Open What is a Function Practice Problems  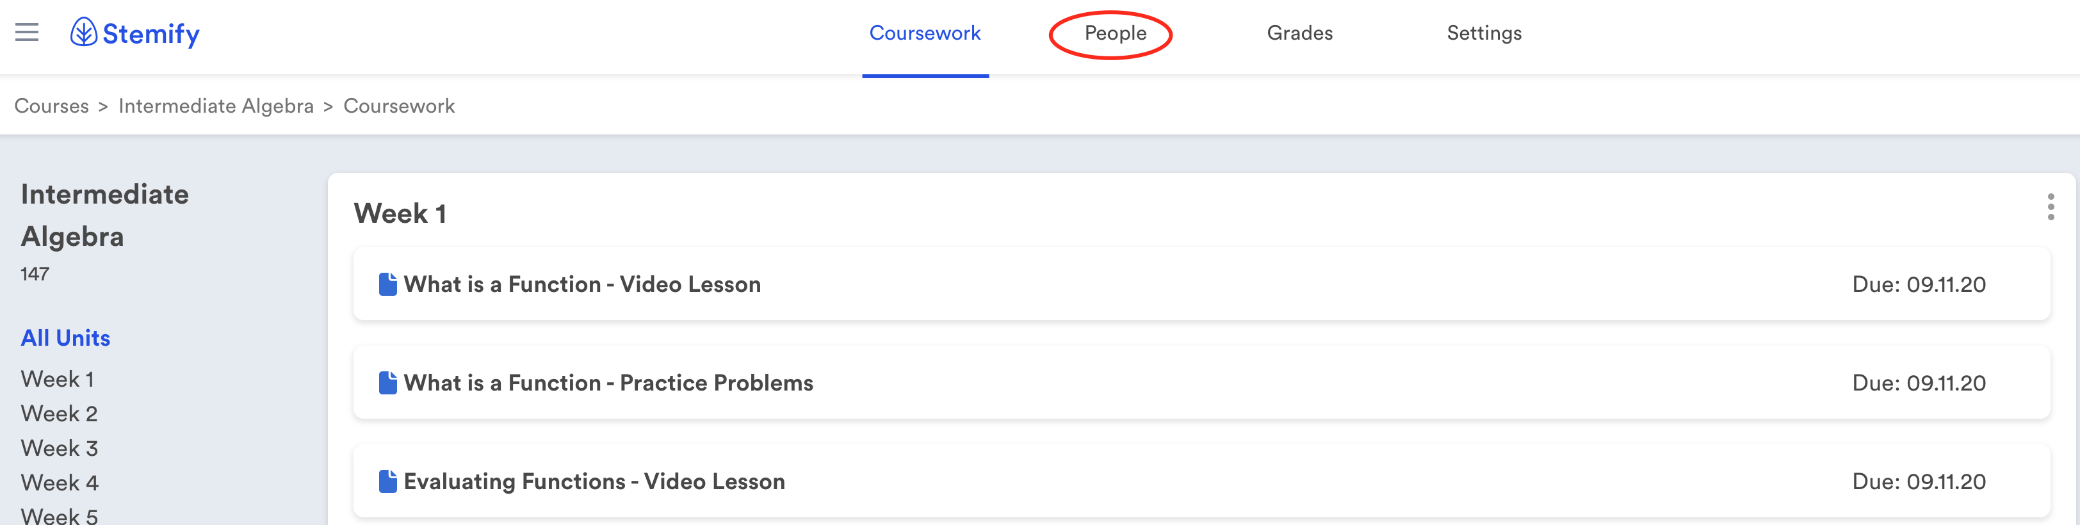(608, 383)
